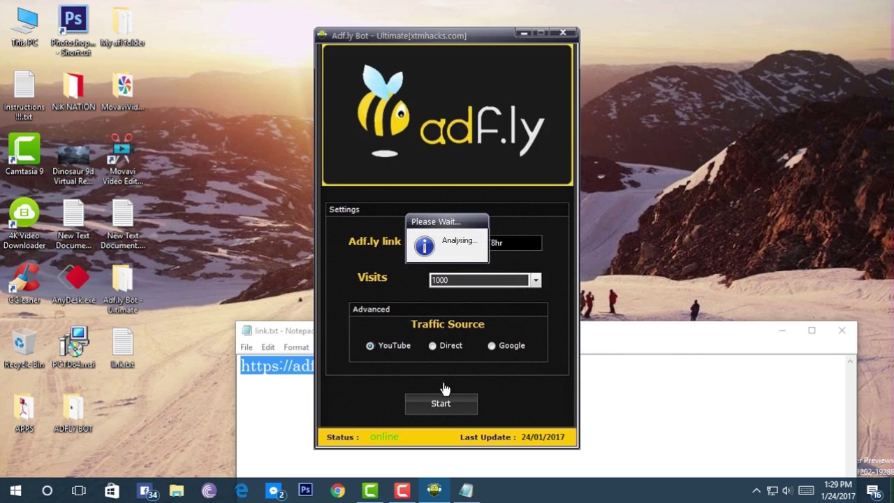This screenshot has height=503, width=894.
Task: Launch the Adf.ly Bot from the taskbar
Action: [434, 490]
